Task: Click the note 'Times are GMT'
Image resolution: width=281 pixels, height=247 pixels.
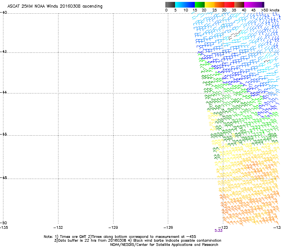Action: (x=73, y=237)
